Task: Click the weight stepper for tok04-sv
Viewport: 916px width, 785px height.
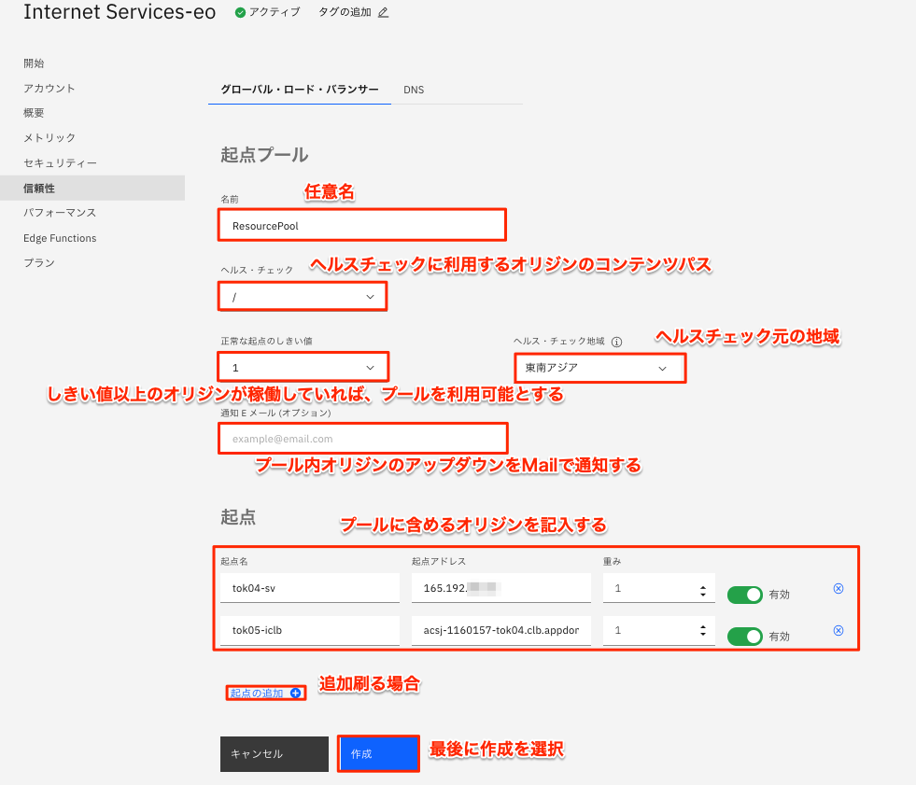Action: click(x=703, y=591)
